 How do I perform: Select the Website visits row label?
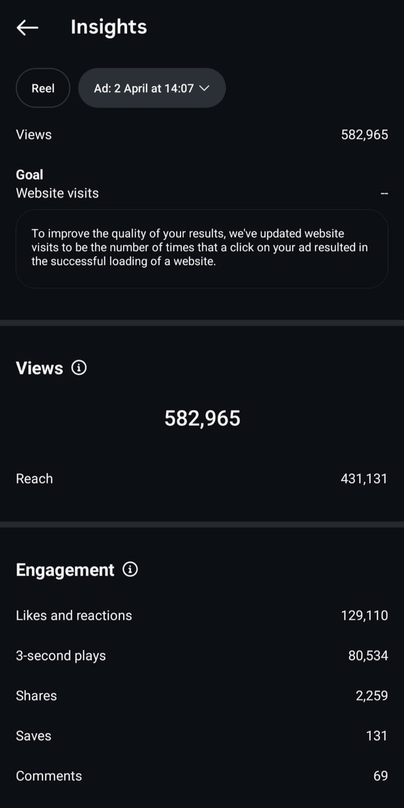coord(57,193)
